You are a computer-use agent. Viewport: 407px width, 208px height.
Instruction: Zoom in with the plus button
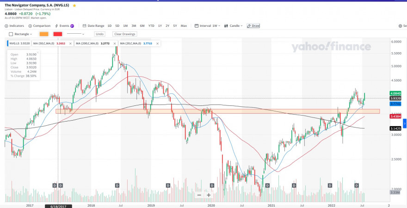[209, 196]
